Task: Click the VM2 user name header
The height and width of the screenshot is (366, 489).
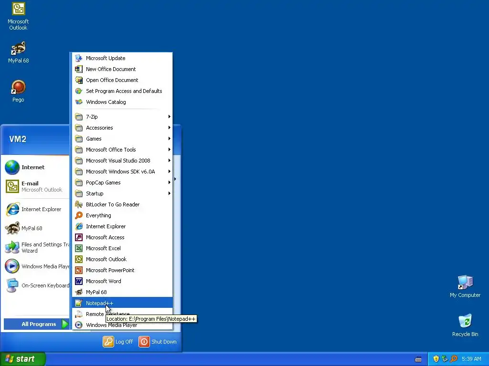Action: (x=18, y=139)
